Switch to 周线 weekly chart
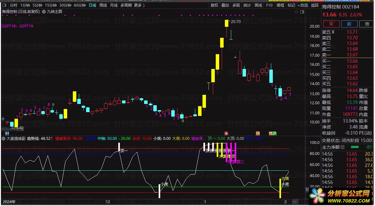The image size is (375, 206). pyautogui.click(x=103, y=5)
